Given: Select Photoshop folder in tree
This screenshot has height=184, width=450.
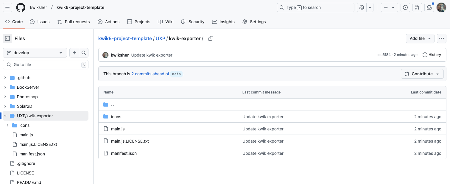Looking at the screenshot, I should 27,97.
